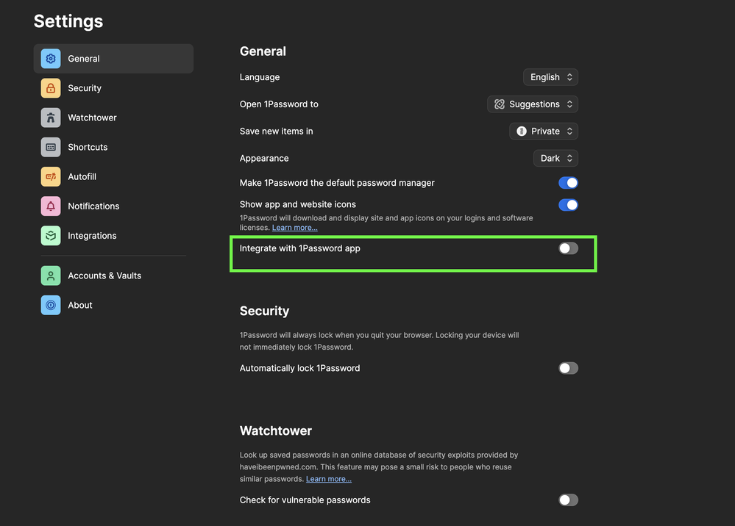Image resolution: width=735 pixels, height=526 pixels.
Task: Expand the Open 1Password to Suggestions dropdown
Action: pyautogui.click(x=533, y=104)
